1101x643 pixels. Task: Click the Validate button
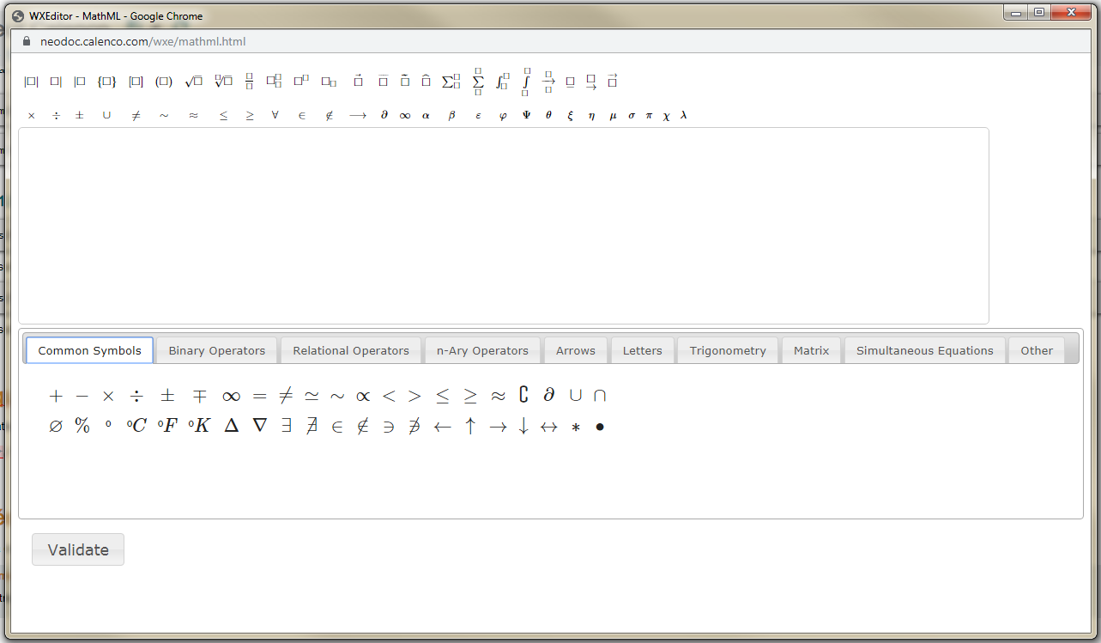point(78,549)
